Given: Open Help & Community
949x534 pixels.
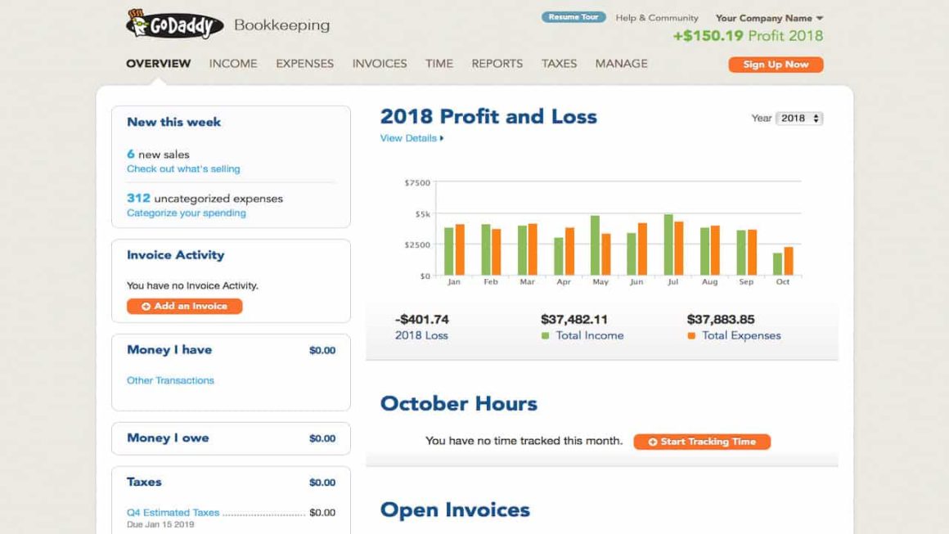Looking at the screenshot, I should point(657,17).
